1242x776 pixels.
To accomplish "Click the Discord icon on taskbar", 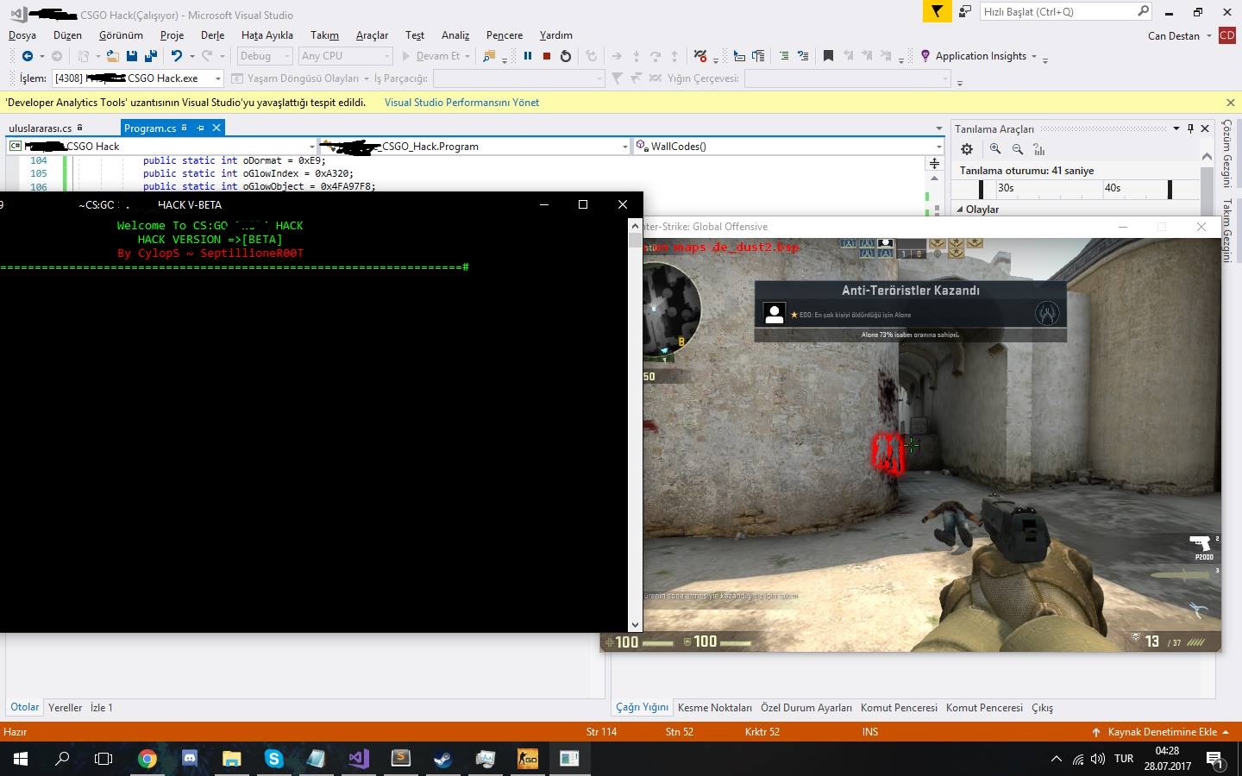I will [x=190, y=759].
